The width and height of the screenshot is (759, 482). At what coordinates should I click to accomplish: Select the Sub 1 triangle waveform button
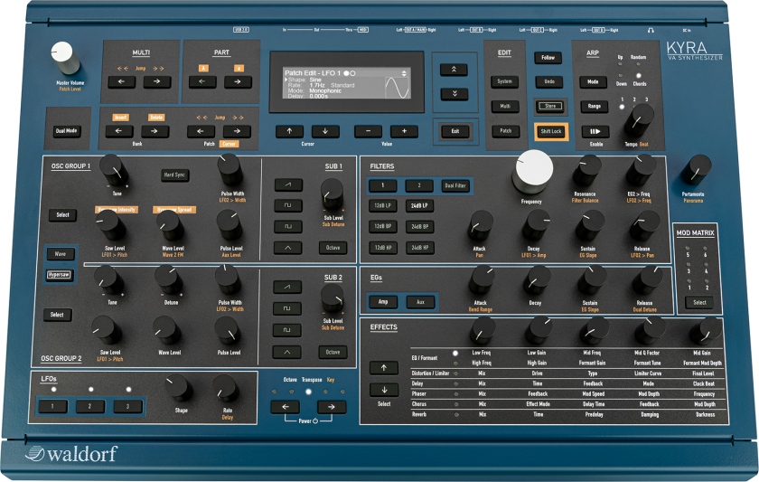pyautogui.click(x=288, y=248)
